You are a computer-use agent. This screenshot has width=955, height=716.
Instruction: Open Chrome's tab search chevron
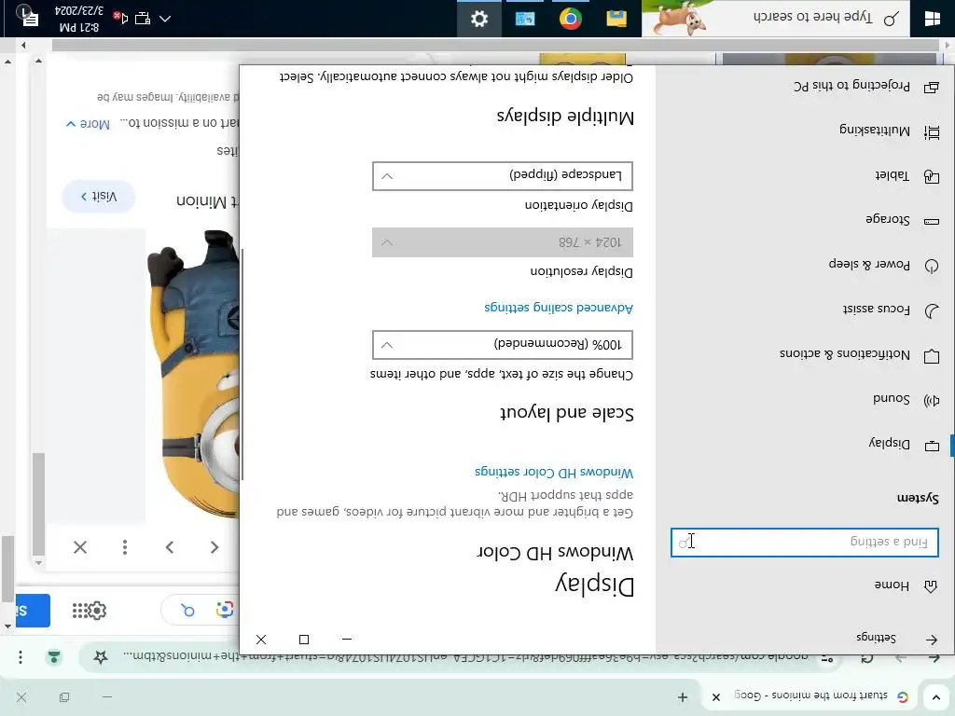coord(936,697)
